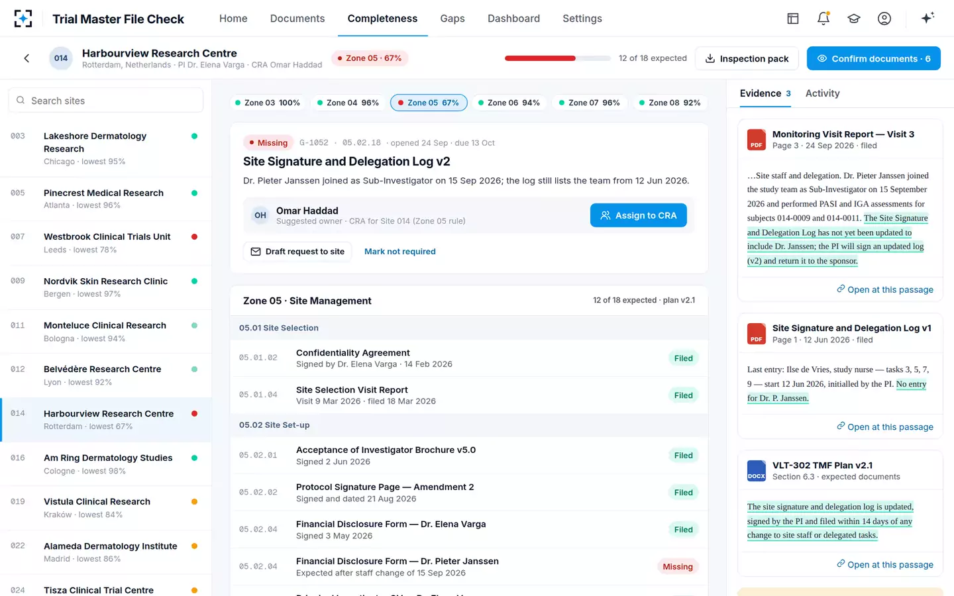954x596 pixels.
Task: Select the Zone 05 67% chip
Action: click(429, 103)
